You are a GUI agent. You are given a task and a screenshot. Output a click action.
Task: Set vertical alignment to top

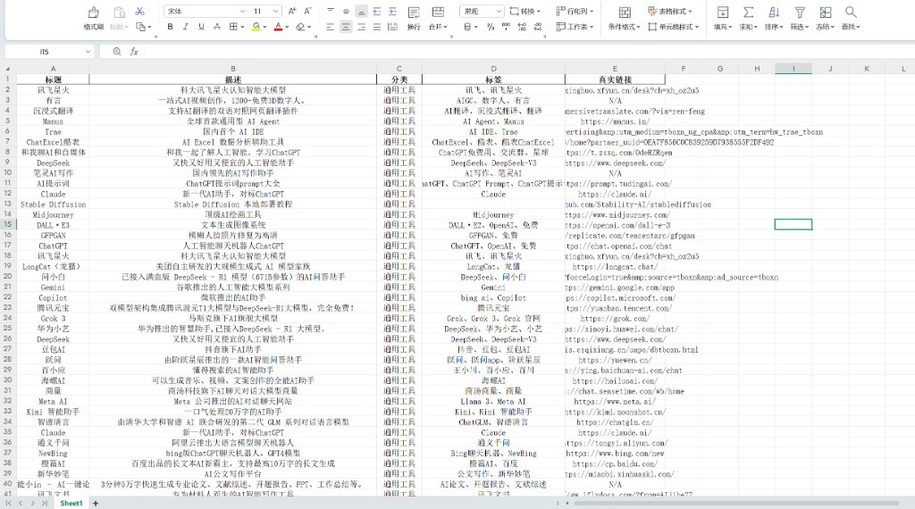click(331, 11)
